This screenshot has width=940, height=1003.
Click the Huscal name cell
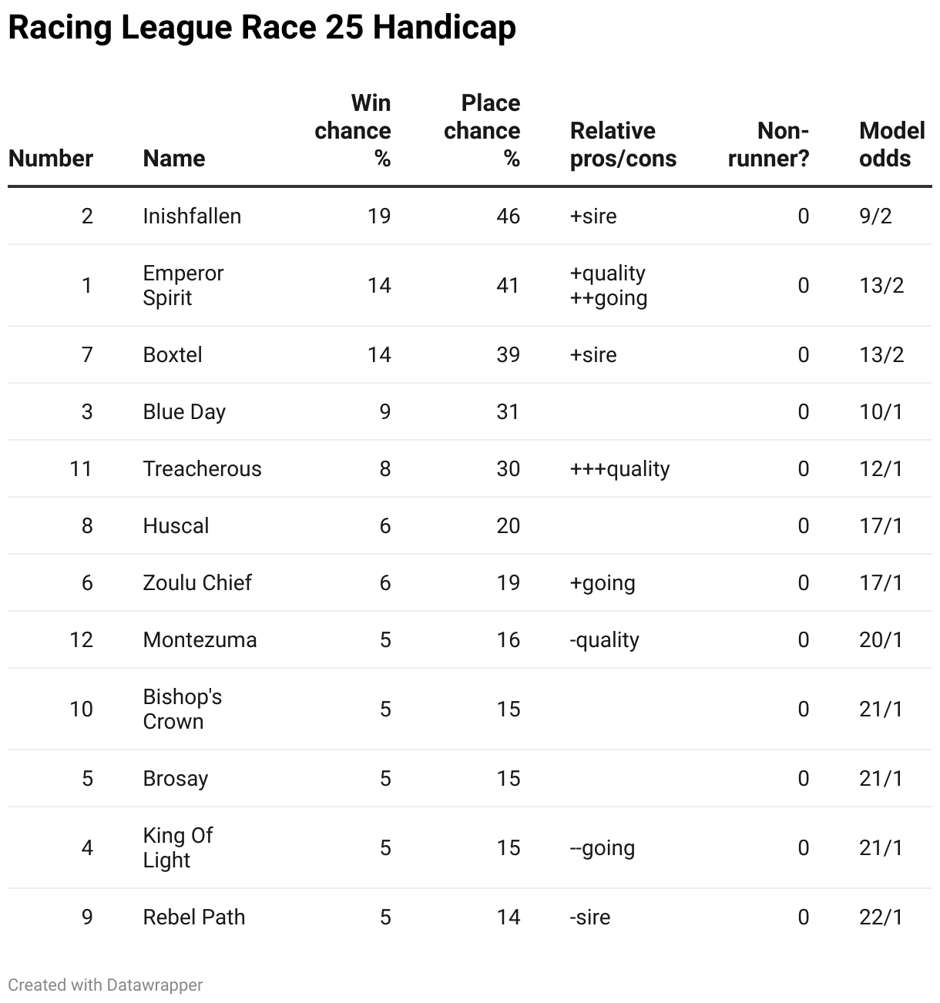[x=176, y=525]
